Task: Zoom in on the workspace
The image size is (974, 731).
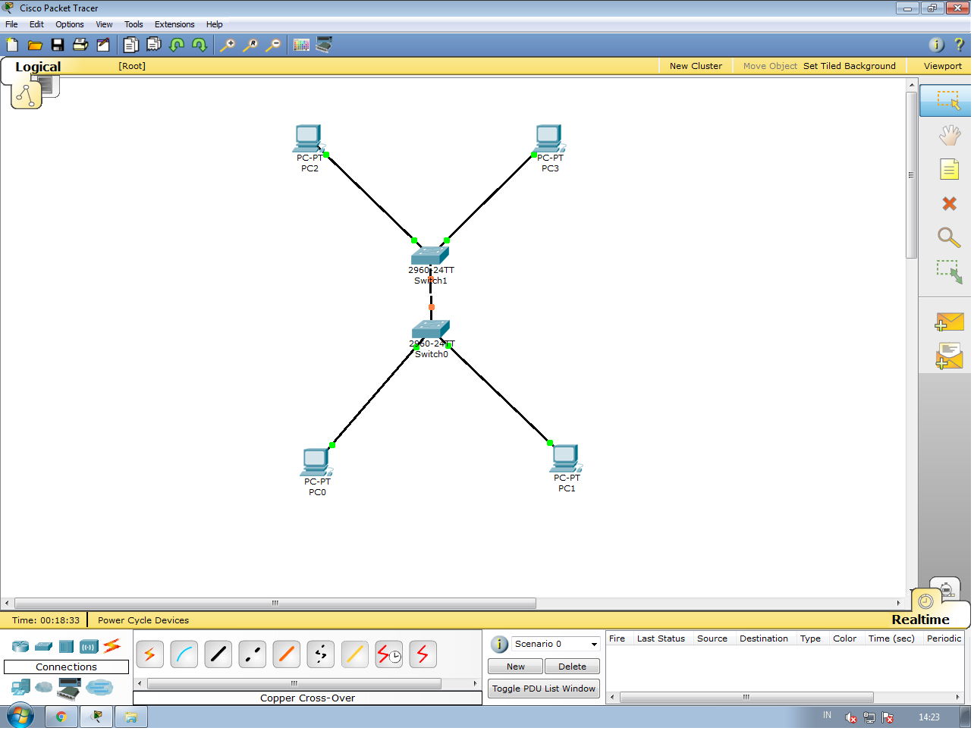Action: point(228,45)
